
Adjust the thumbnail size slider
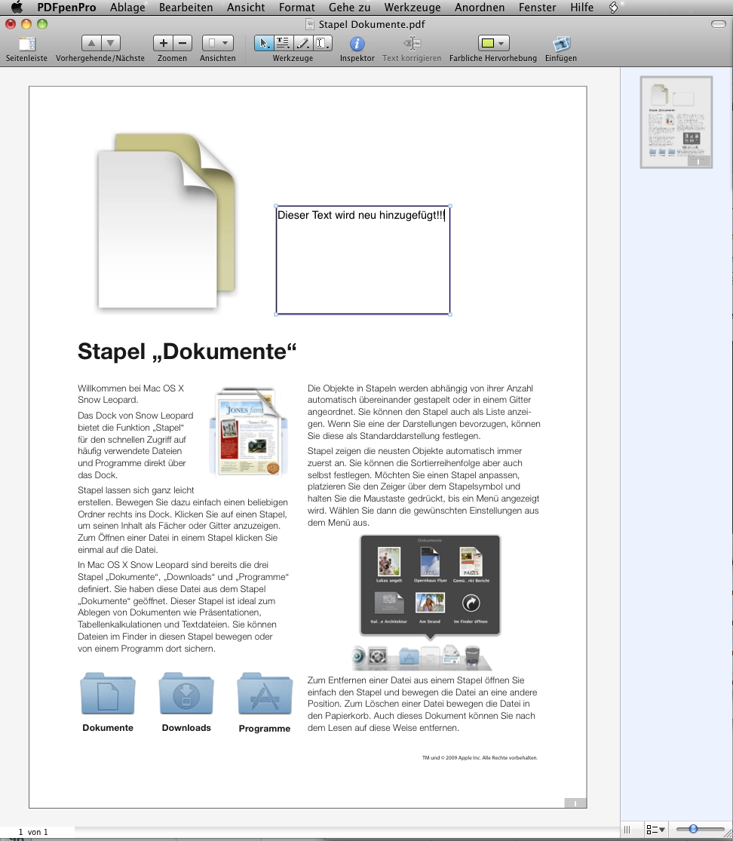[x=693, y=830]
